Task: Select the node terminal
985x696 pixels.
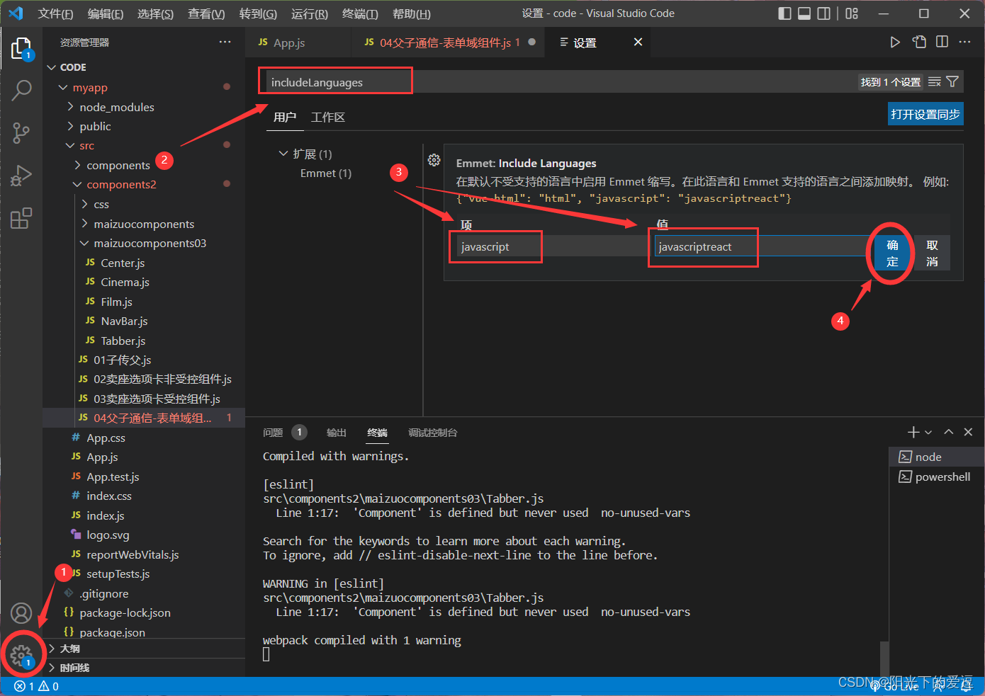Action: coord(936,457)
